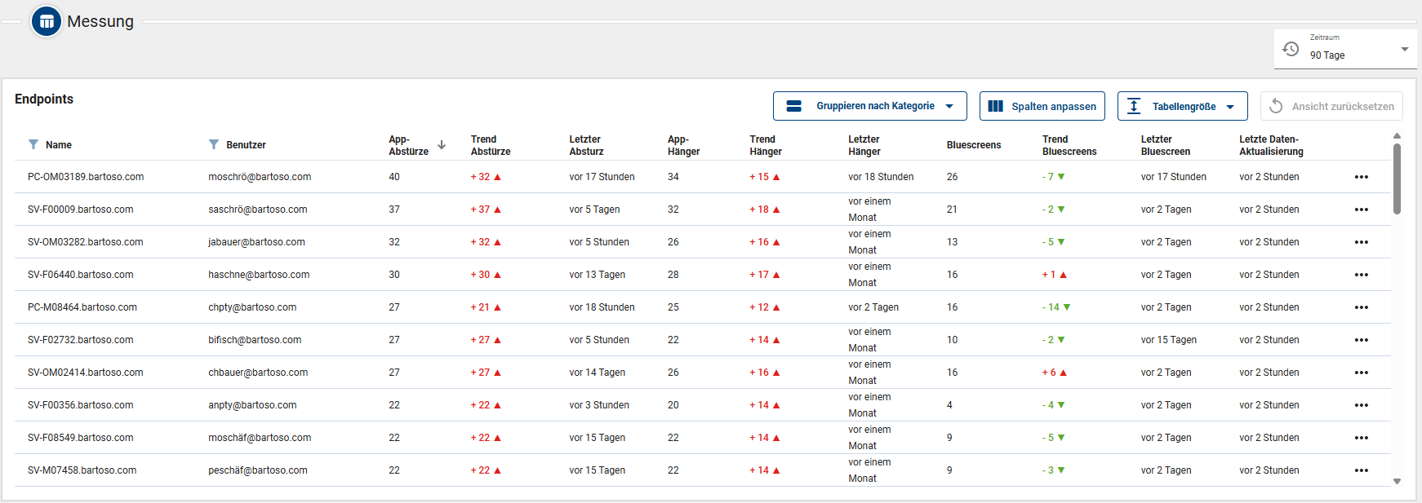
Task: Sort by Letzte Daten-Aktualisierung column header
Action: [x=1270, y=145]
